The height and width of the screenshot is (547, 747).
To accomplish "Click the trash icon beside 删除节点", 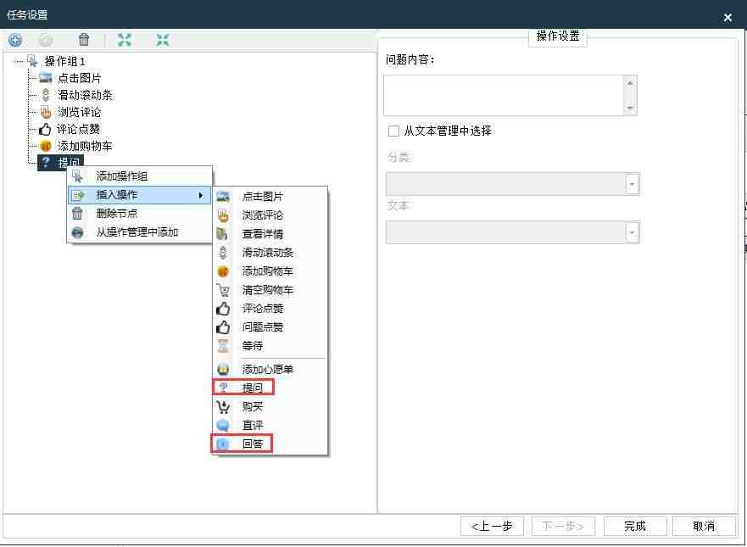I will (x=77, y=214).
